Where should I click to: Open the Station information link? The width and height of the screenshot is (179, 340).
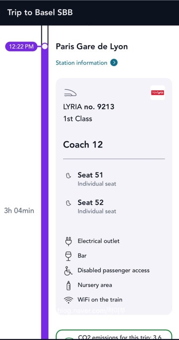[x=82, y=63]
